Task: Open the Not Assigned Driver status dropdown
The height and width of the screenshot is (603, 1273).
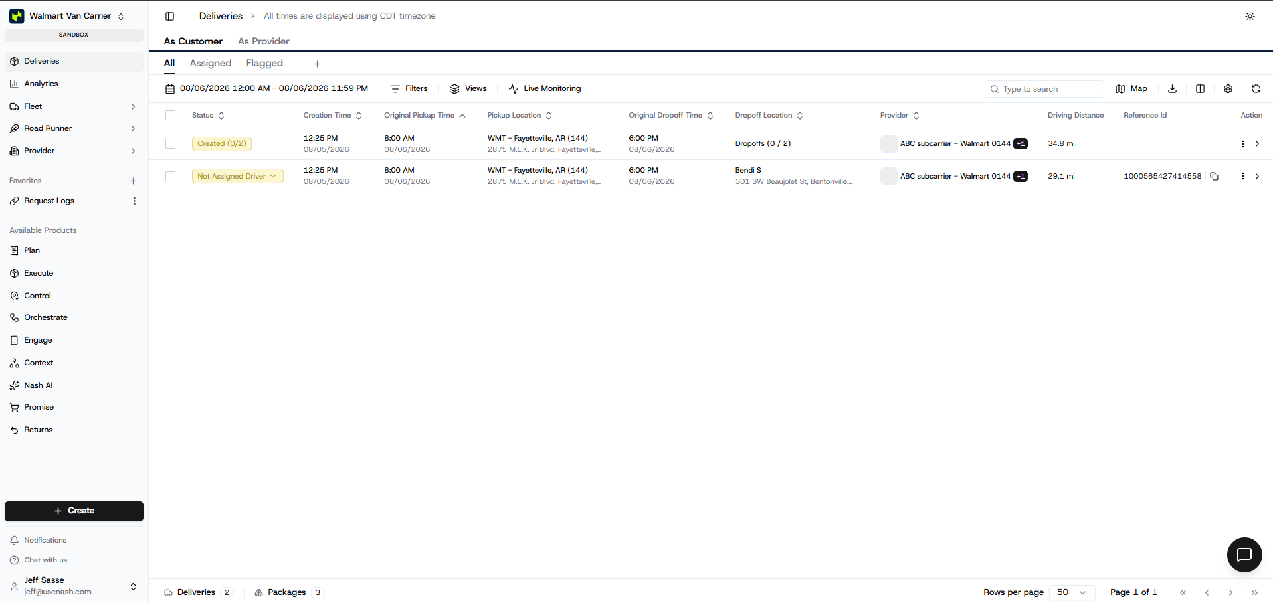Action: [238, 177]
